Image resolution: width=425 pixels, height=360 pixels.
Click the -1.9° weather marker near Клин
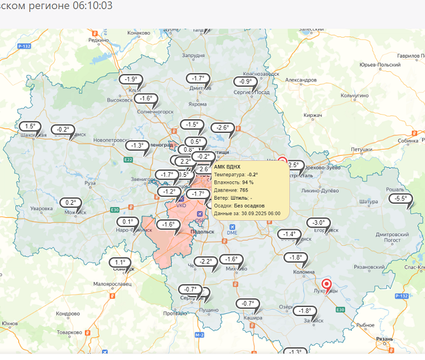tap(131, 79)
